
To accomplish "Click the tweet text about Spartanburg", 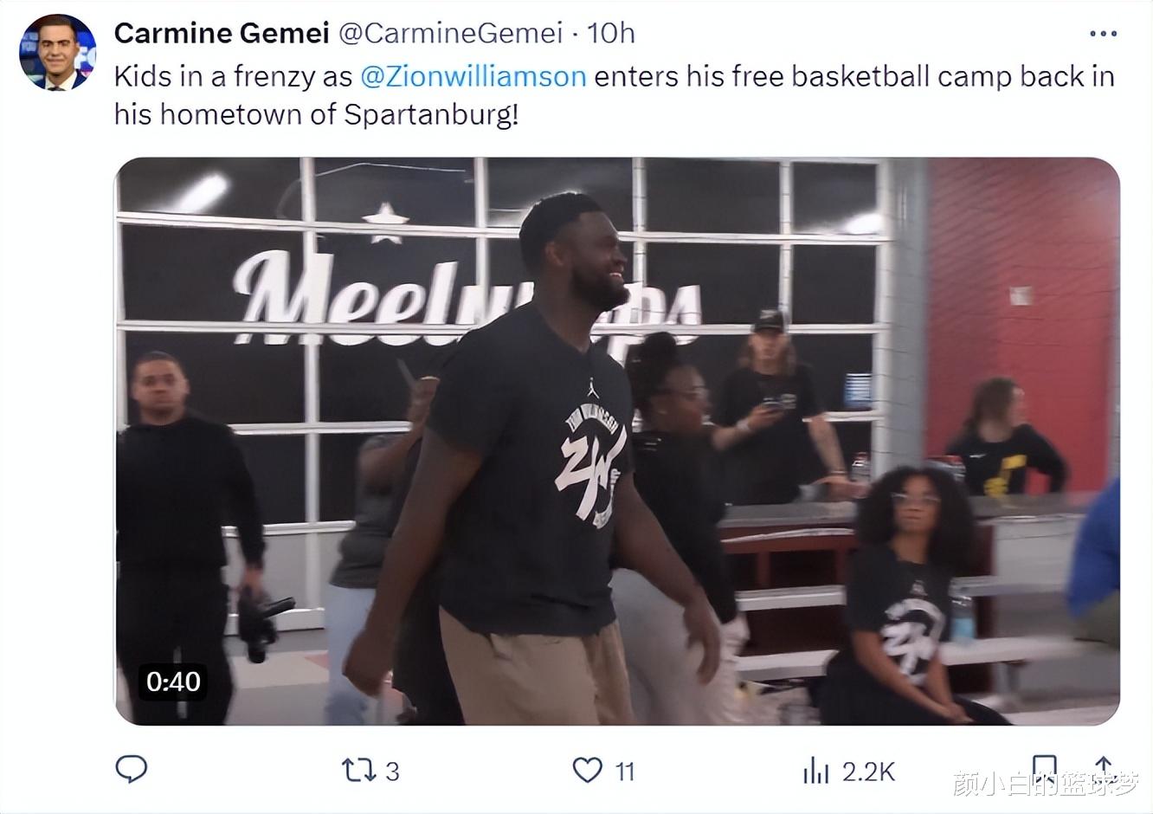I will click(x=614, y=95).
